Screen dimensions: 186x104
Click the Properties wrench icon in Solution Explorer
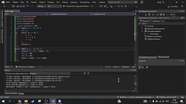click(171, 15)
